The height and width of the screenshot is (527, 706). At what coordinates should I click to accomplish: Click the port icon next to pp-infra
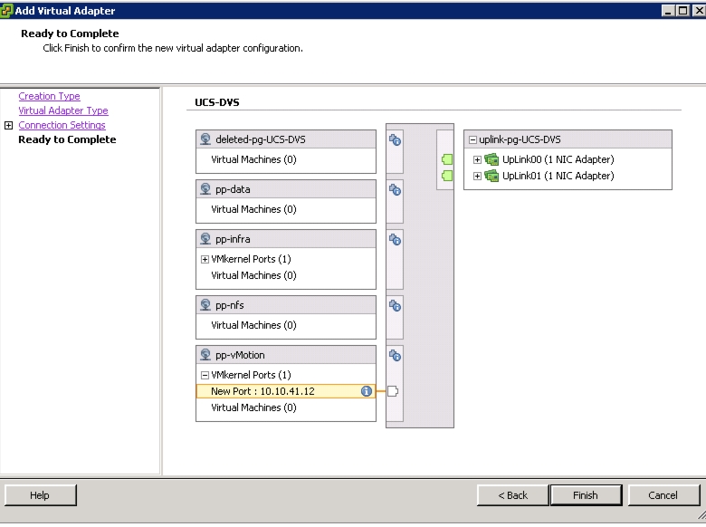tap(395, 240)
